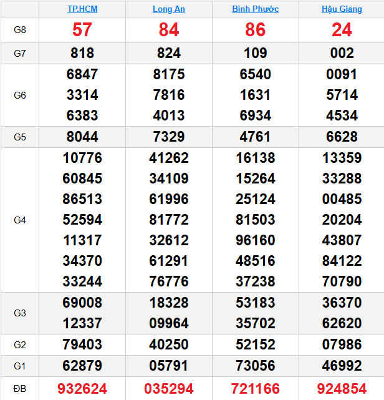Click the special prize number 035294
The height and width of the screenshot is (400, 384).
click(x=169, y=389)
